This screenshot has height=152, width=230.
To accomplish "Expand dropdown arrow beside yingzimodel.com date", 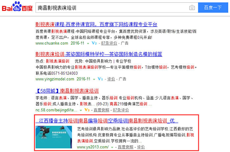I will pyautogui.click(x=94, y=79).
